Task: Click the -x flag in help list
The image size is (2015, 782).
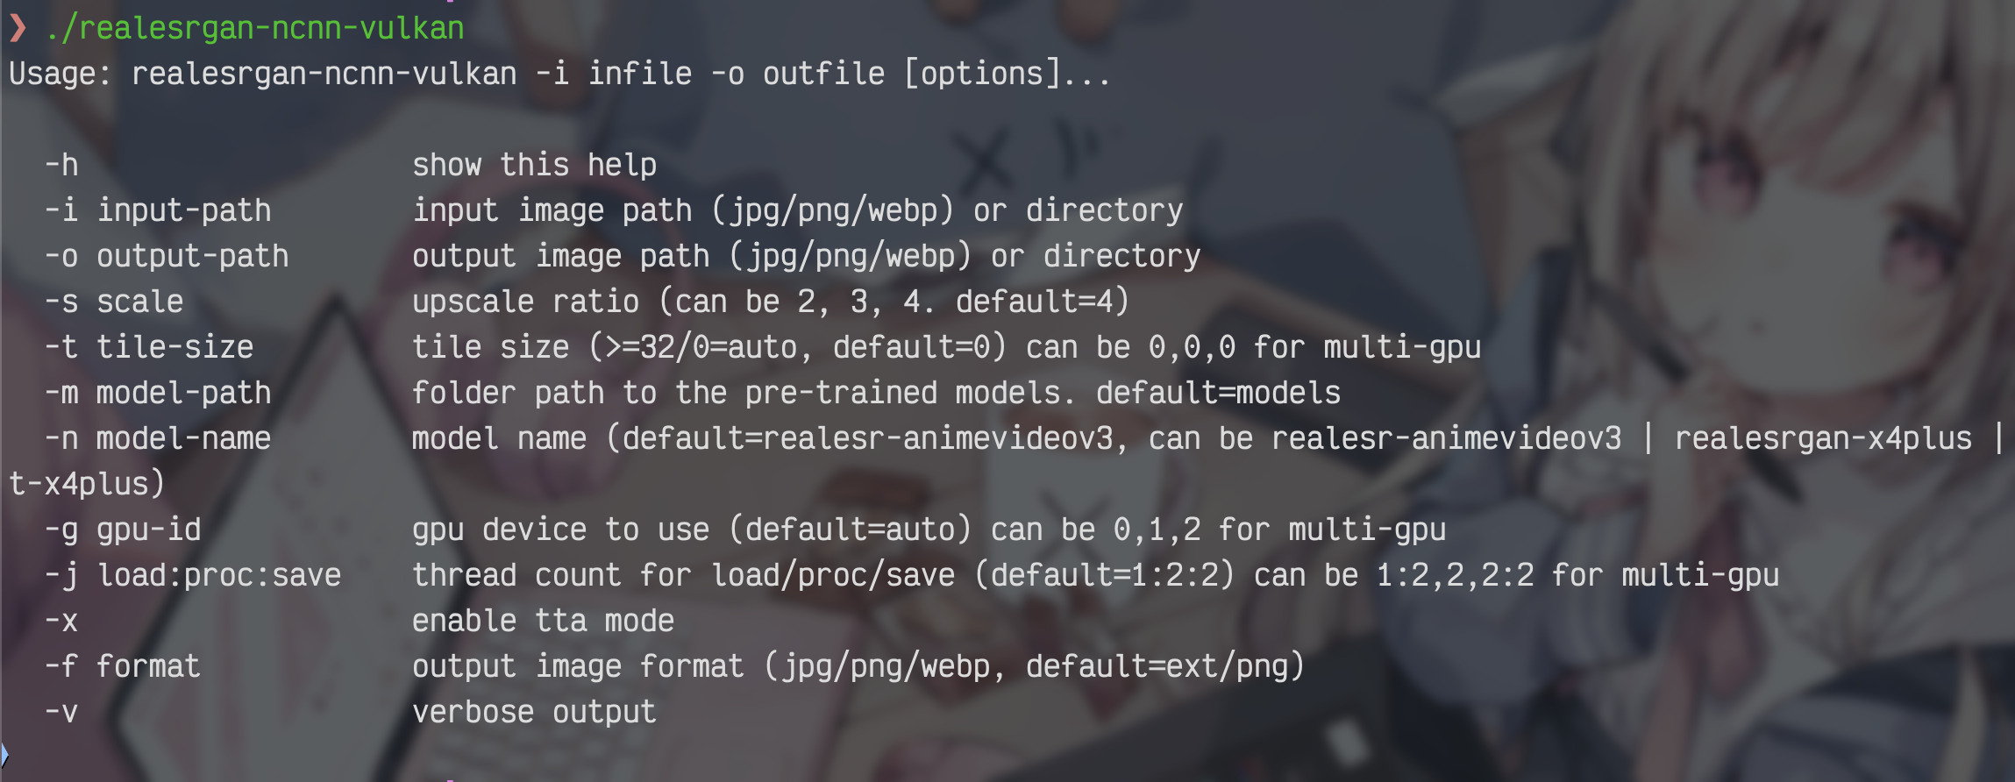Action: [61, 621]
